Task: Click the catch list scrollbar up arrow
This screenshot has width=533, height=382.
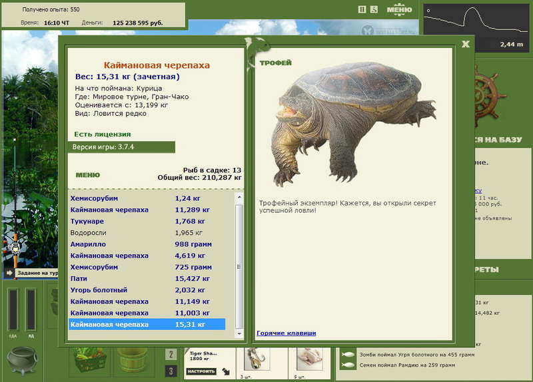Action: (x=239, y=197)
